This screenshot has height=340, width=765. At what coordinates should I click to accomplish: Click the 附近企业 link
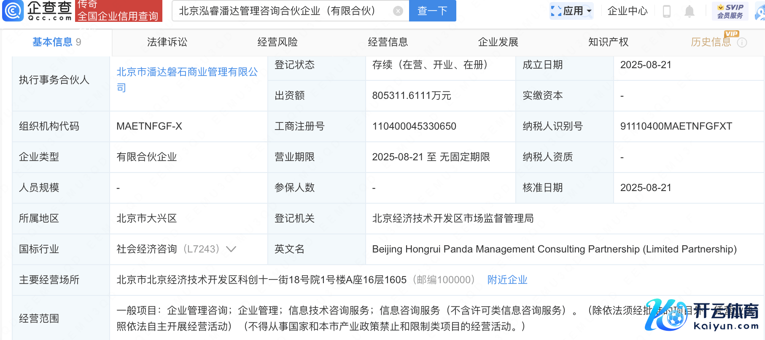click(507, 280)
